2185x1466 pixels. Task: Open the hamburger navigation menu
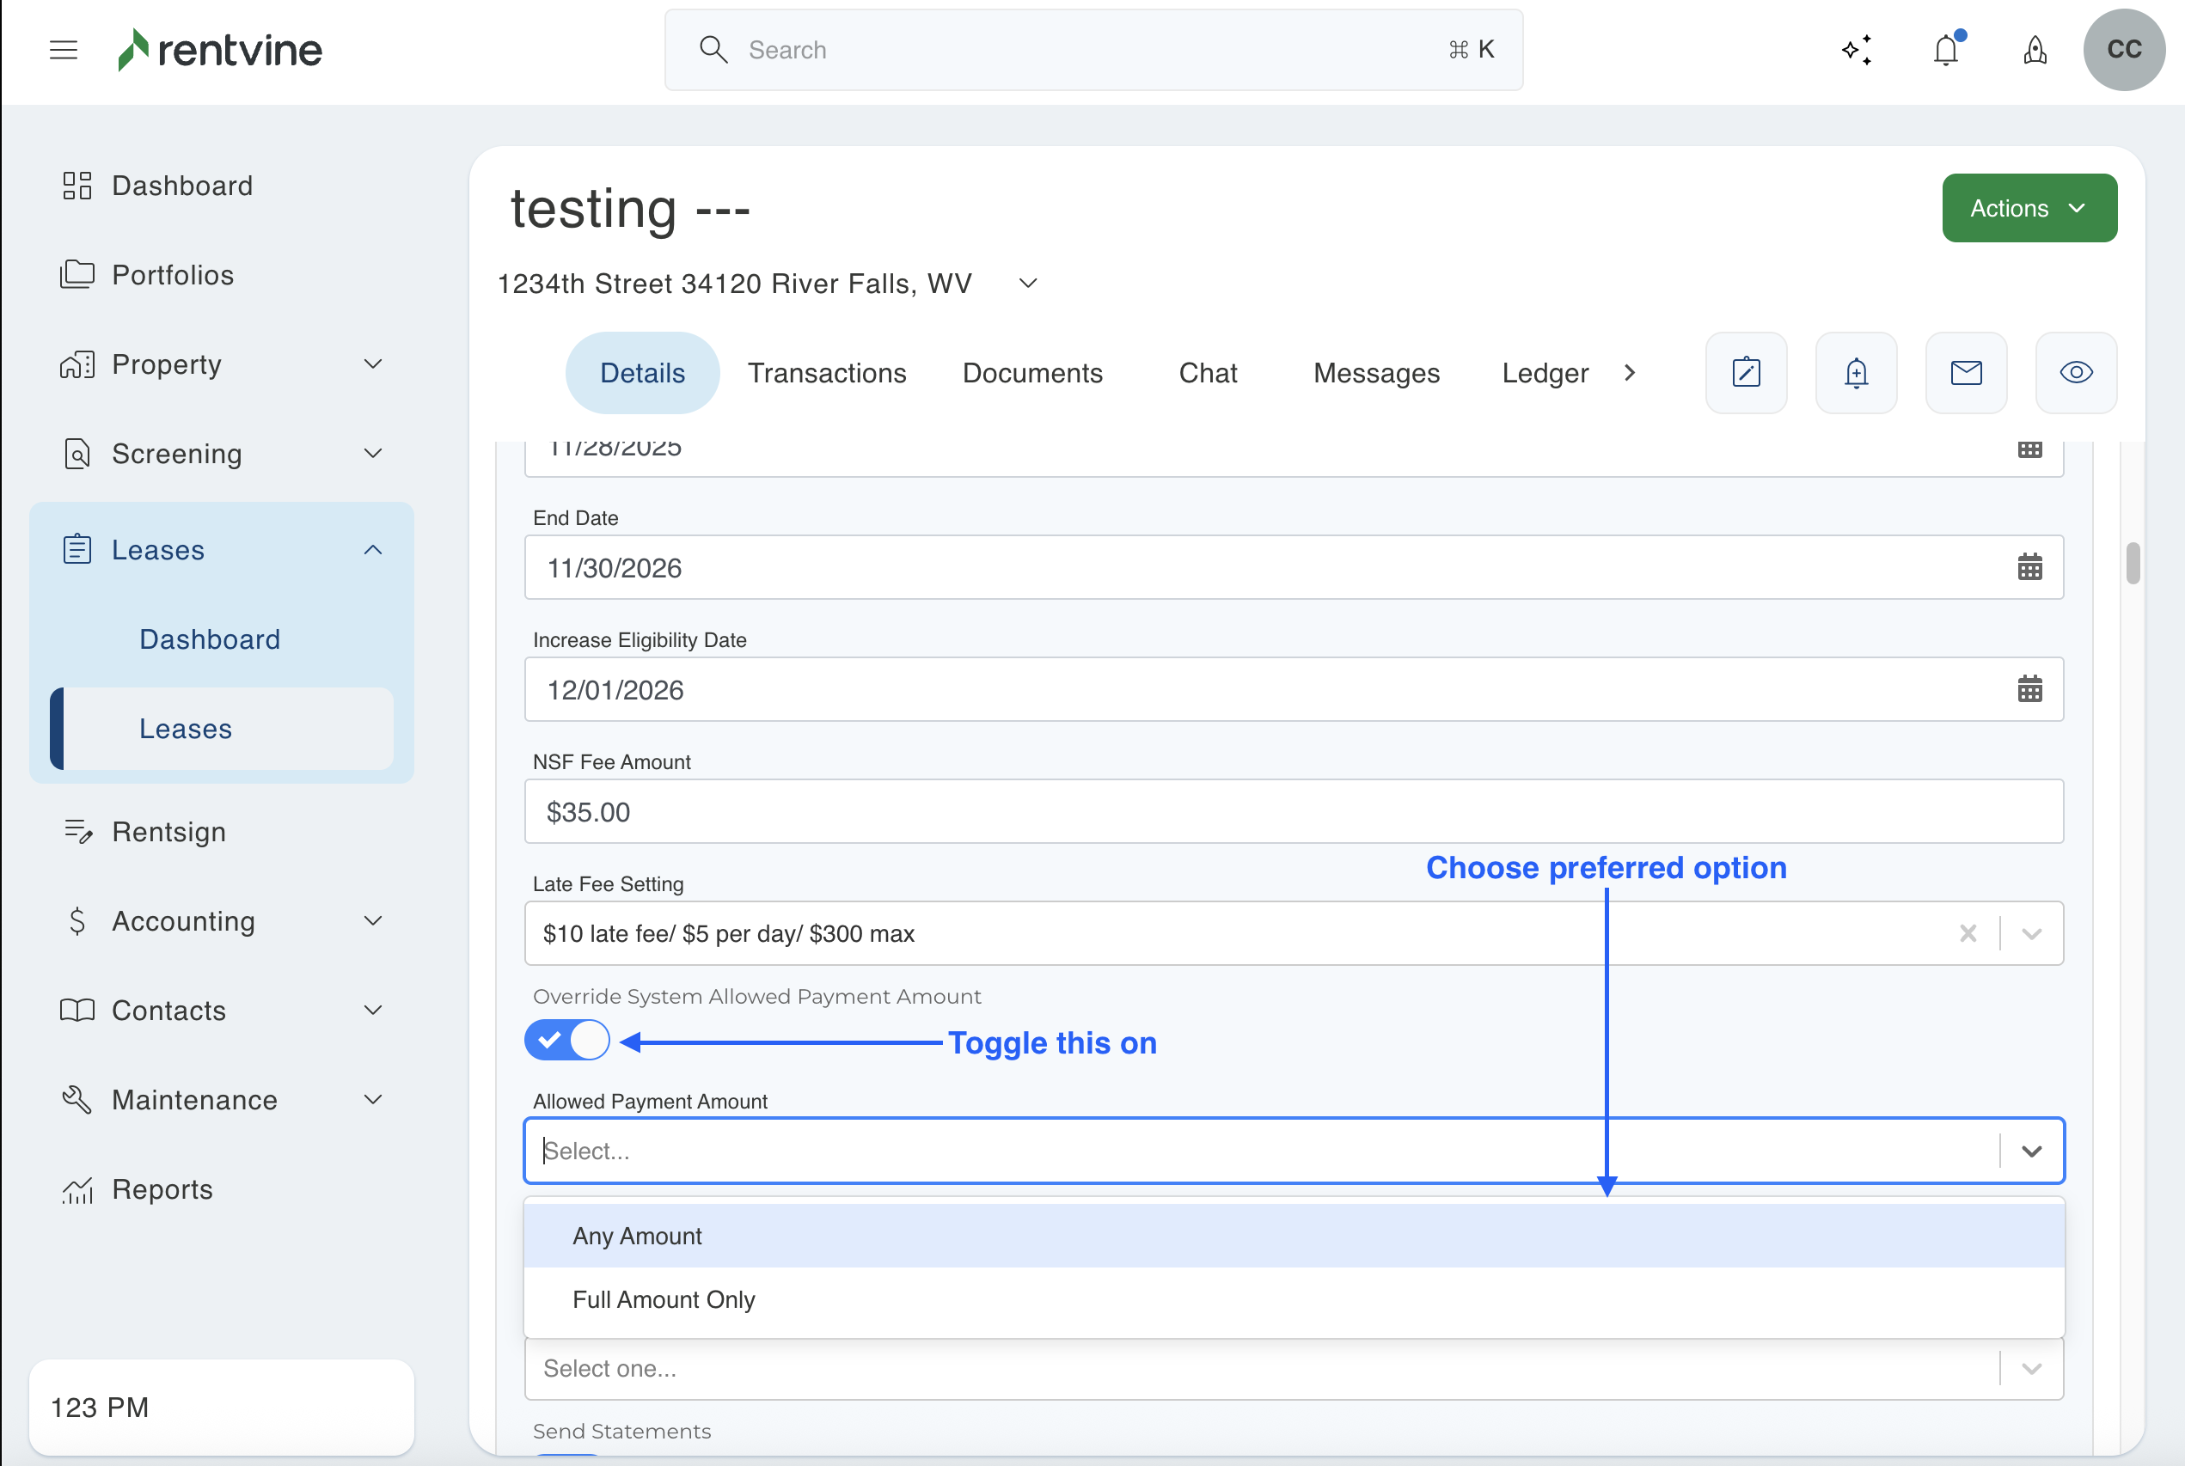click(x=64, y=50)
